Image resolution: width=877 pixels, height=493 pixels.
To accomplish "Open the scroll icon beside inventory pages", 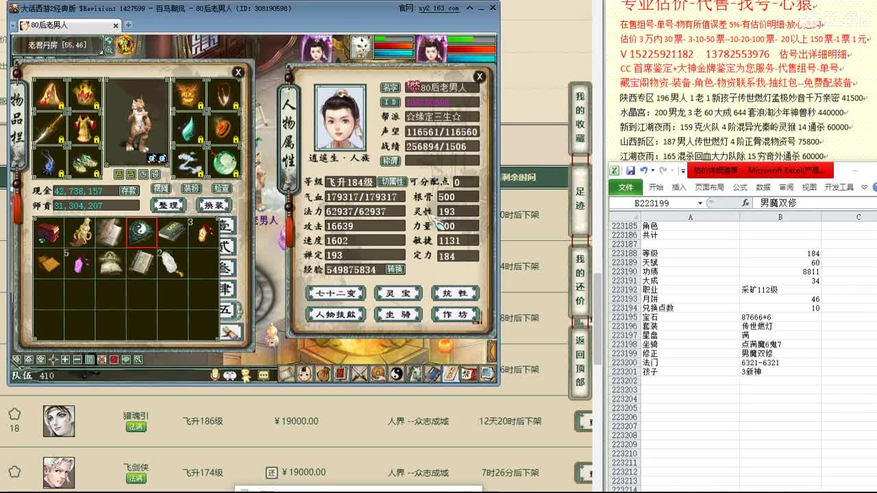I will 230,332.
